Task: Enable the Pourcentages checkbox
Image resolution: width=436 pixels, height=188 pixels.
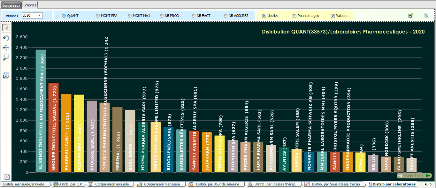Action: pyautogui.click(x=294, y=16)
